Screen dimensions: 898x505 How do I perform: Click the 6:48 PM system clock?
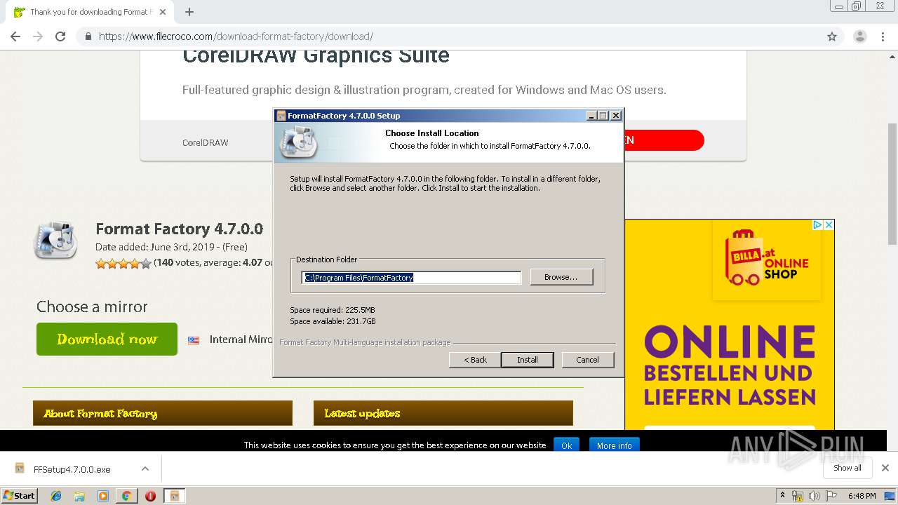862,496
